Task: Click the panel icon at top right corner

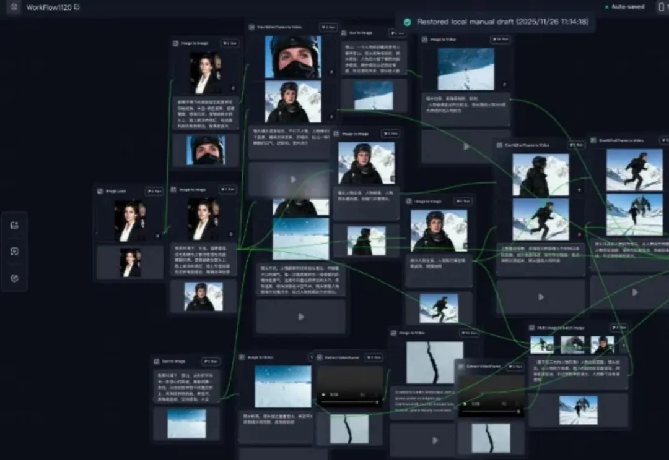Action: click(x=660, y=7)
